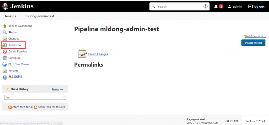
Task: Click the Blue Ocean icon in sidebar
Action: tap(5, 64)
